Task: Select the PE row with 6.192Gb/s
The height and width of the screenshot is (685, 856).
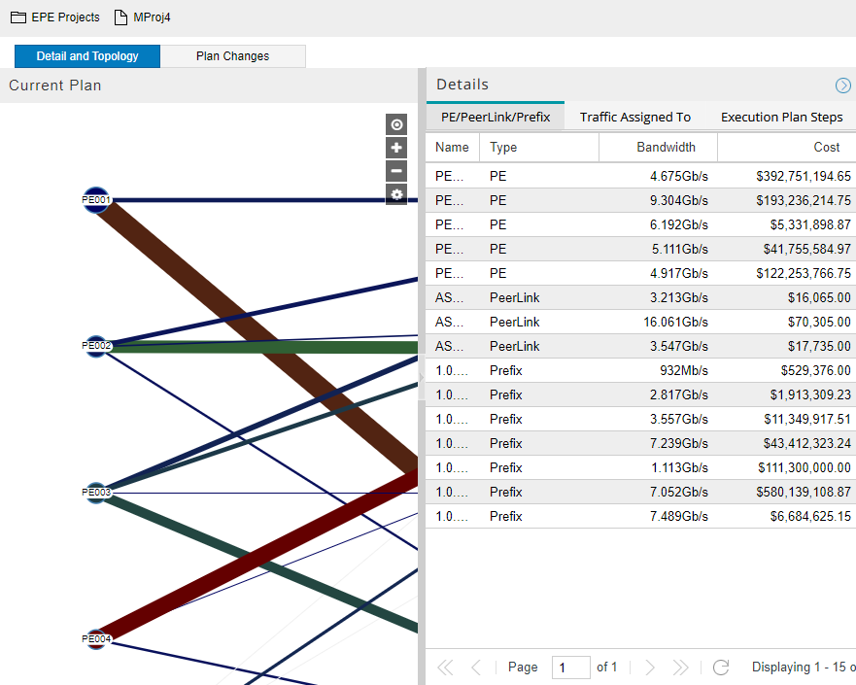Action: pos(641,224)
